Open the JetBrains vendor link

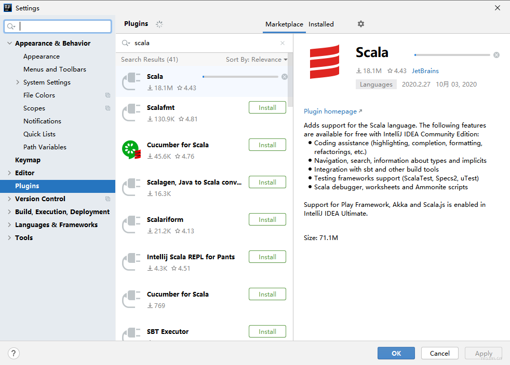(x=425, y=71)
